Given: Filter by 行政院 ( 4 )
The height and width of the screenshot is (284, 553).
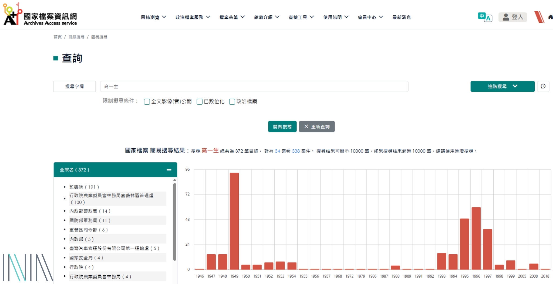Looking at the screenshot, I should coord(82,267).
